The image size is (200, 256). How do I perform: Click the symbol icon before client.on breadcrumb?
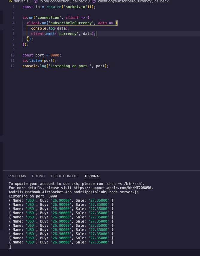pyautogui.click(x=94, y=1)
